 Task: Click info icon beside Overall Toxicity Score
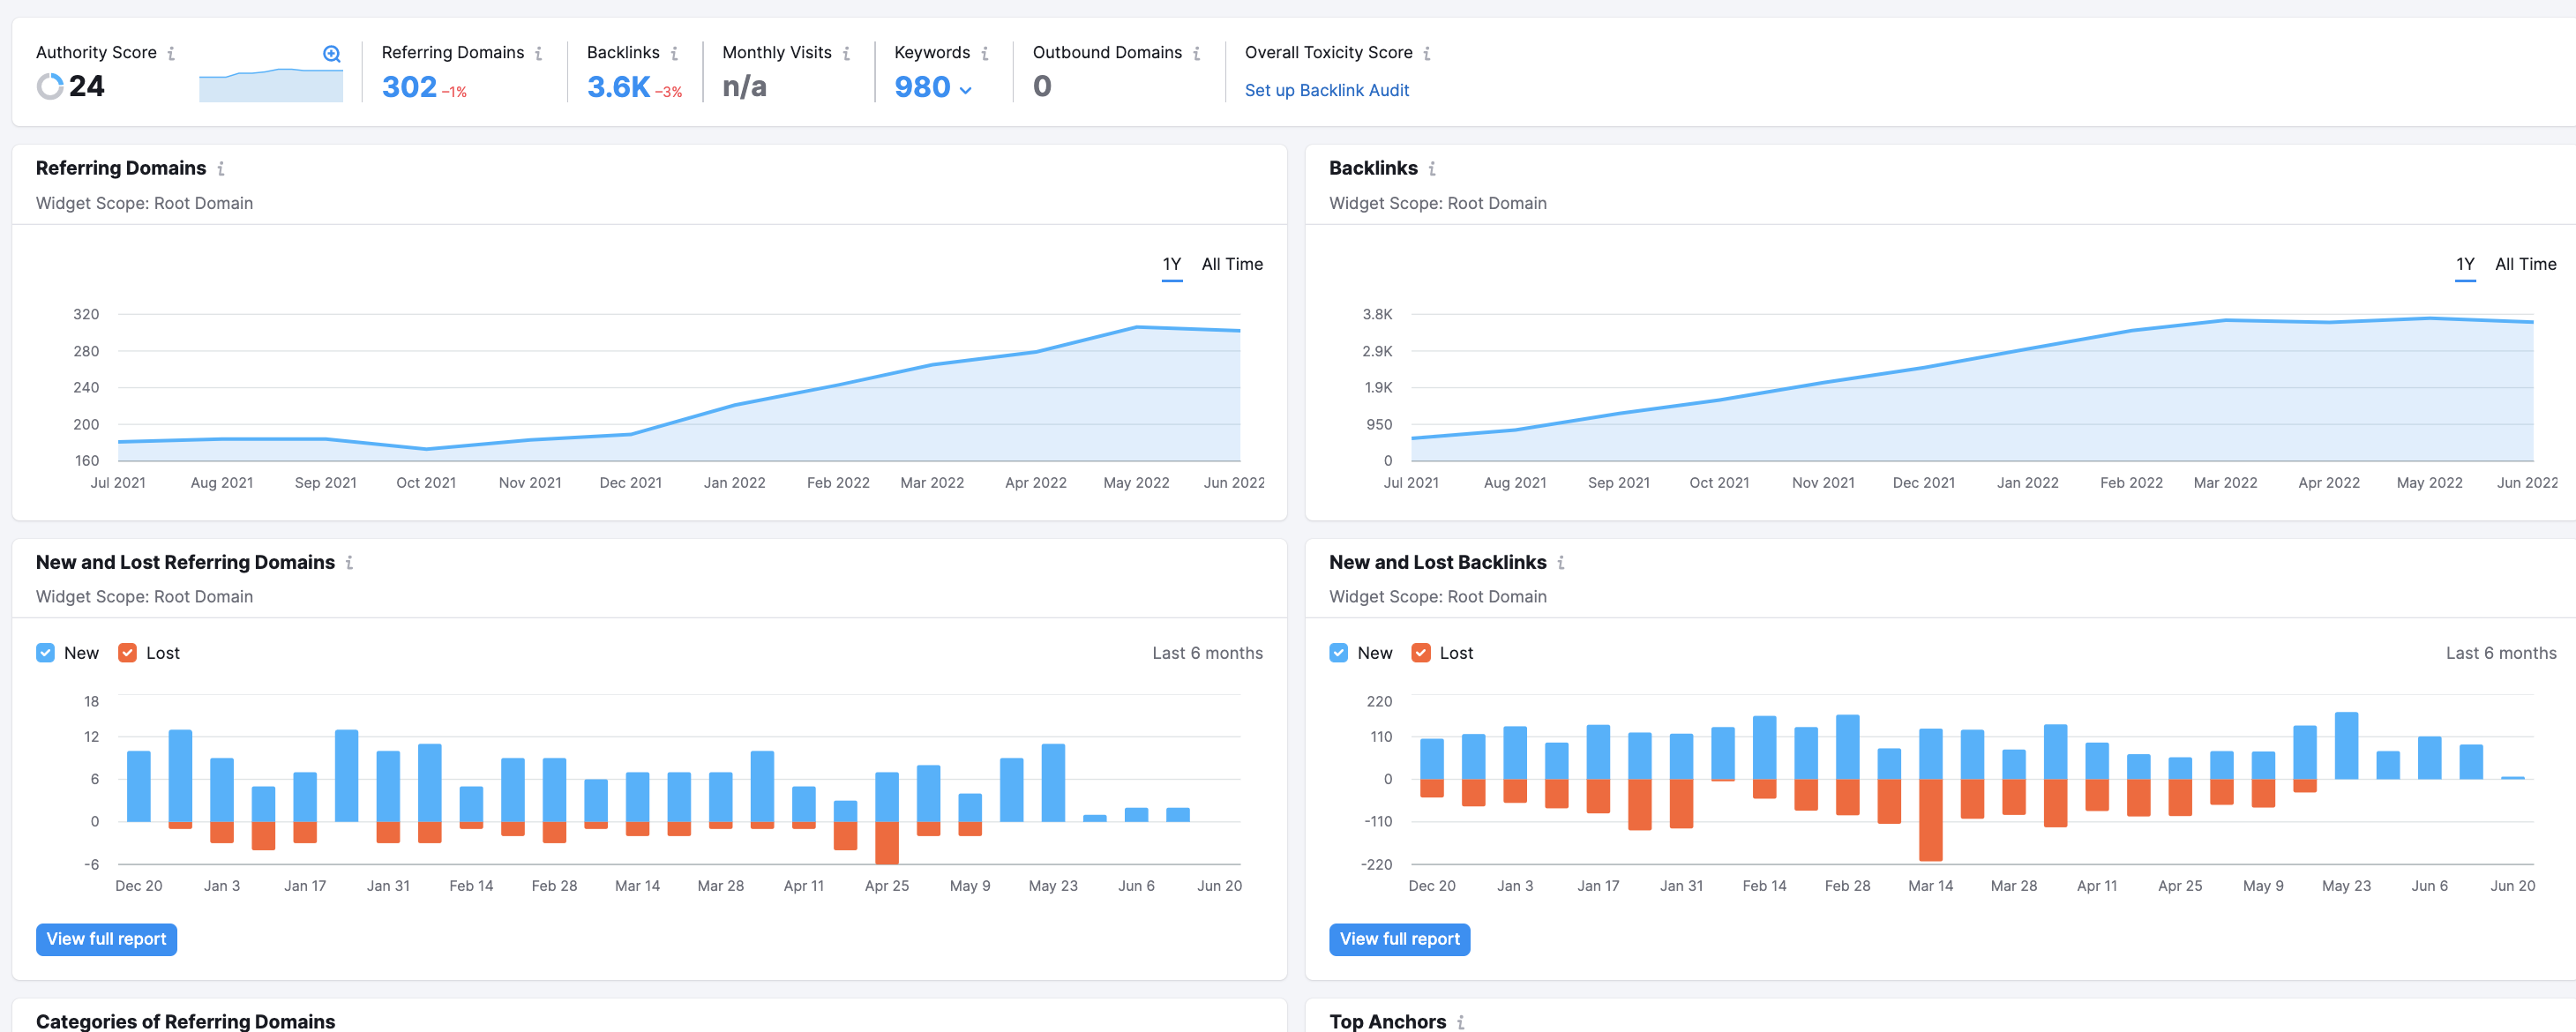(1427, 53)
